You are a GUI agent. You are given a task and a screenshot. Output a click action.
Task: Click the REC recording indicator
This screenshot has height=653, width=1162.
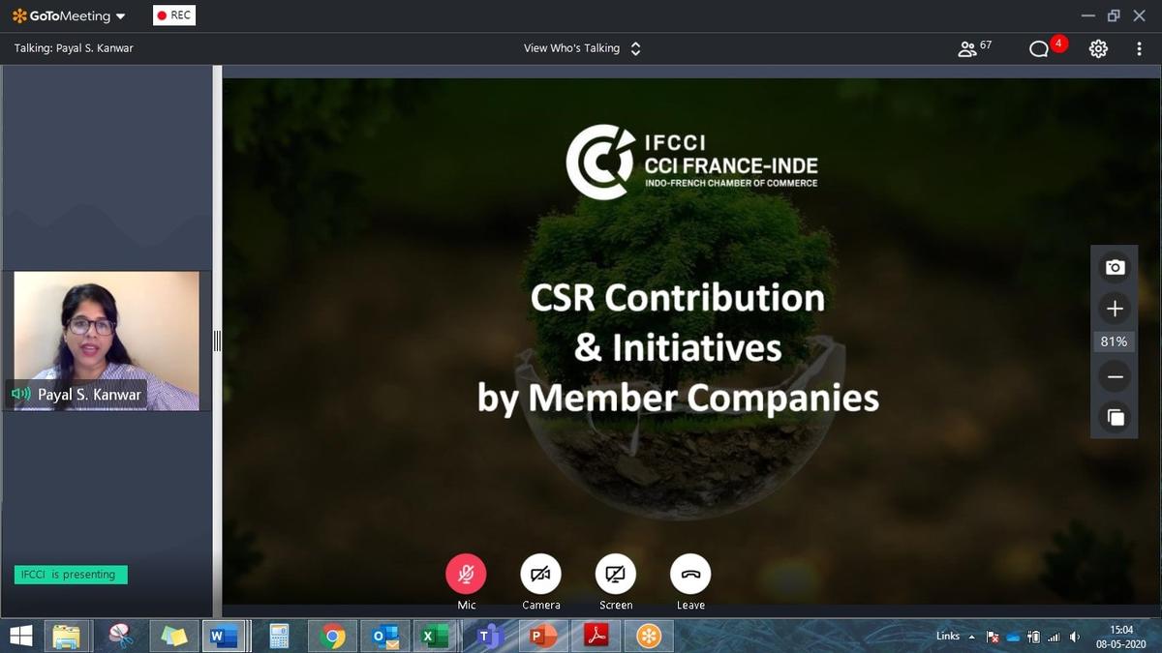click(174, 15)
